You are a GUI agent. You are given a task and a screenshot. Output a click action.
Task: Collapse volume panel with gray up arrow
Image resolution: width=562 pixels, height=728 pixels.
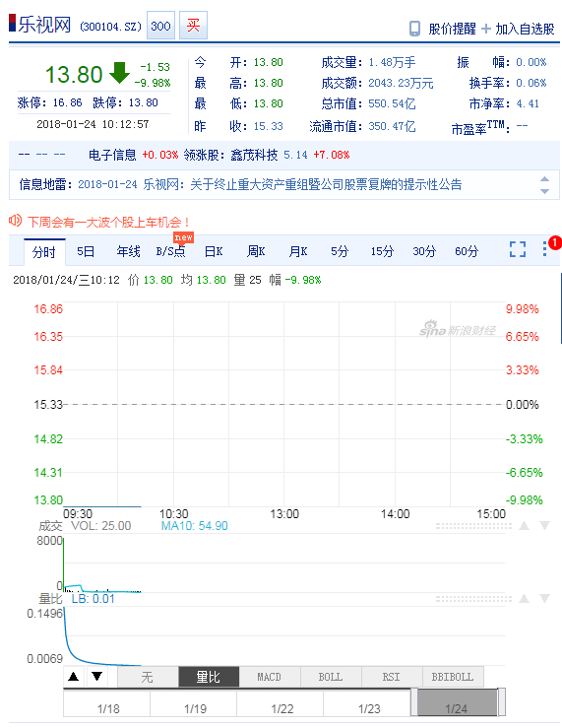click(524, 526)
